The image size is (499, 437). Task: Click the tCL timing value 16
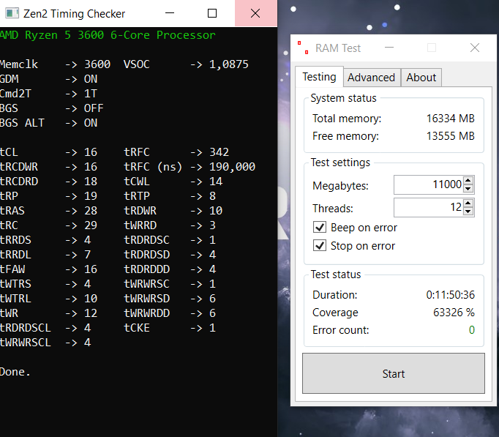[x=91, y=152]
